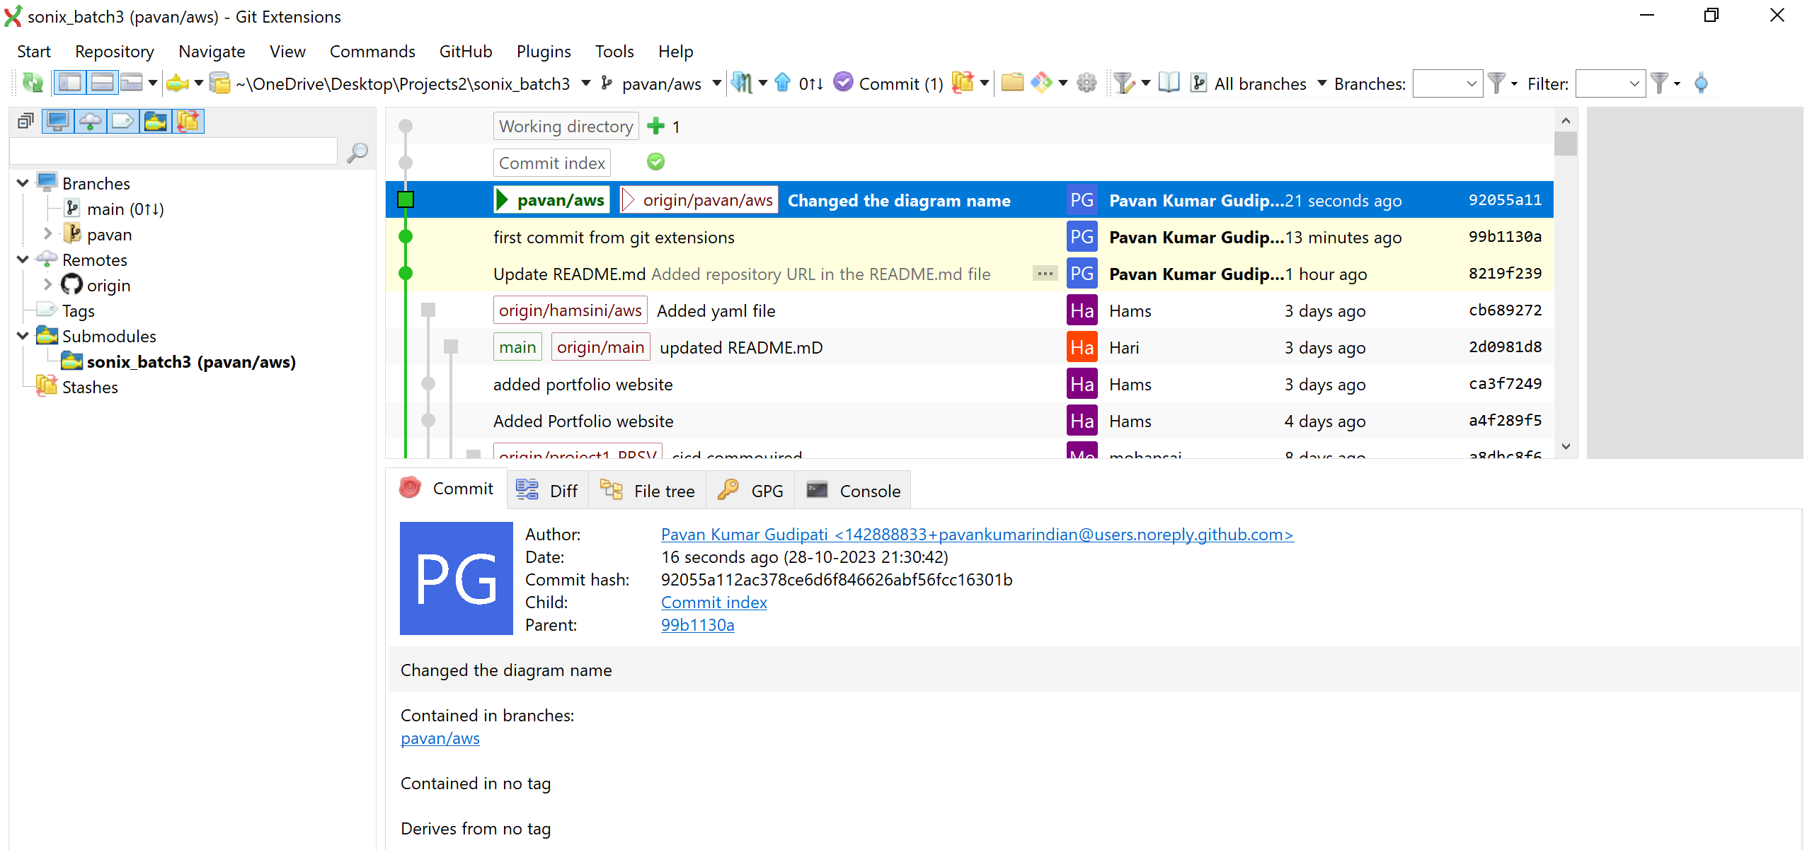Click the Commit (1) button

(x=888, y=83)
